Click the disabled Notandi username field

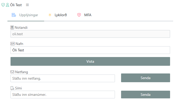(90, 34)
